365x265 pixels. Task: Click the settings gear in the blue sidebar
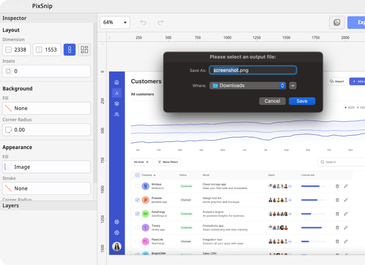117,233
